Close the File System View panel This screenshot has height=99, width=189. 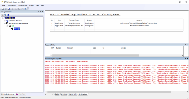[x=43, y=12]
